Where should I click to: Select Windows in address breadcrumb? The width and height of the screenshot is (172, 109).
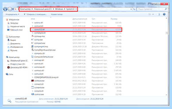(x=59, y=9)
